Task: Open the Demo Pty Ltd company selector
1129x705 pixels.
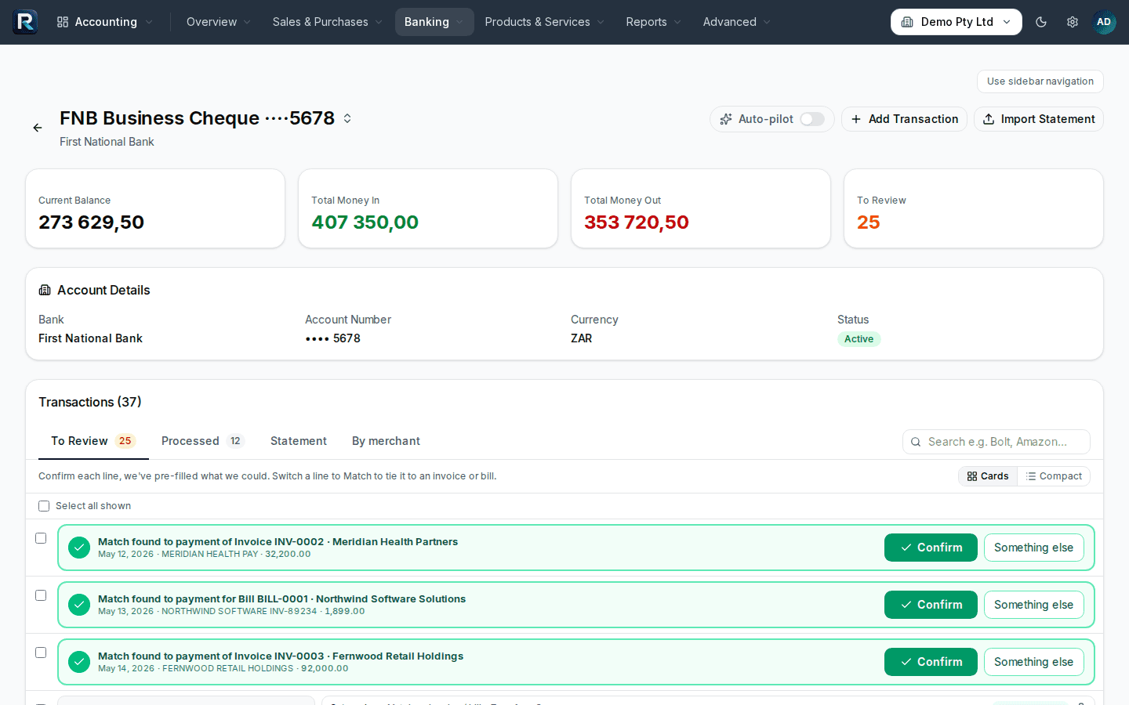Action: [957, 22]
